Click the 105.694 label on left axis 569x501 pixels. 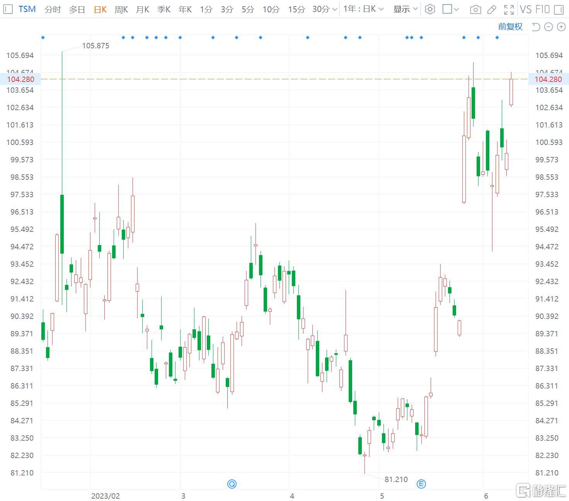(20, 55)
